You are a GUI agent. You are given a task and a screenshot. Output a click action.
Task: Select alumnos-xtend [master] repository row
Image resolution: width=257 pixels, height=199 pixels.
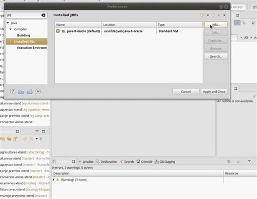(x=24, y=158)
